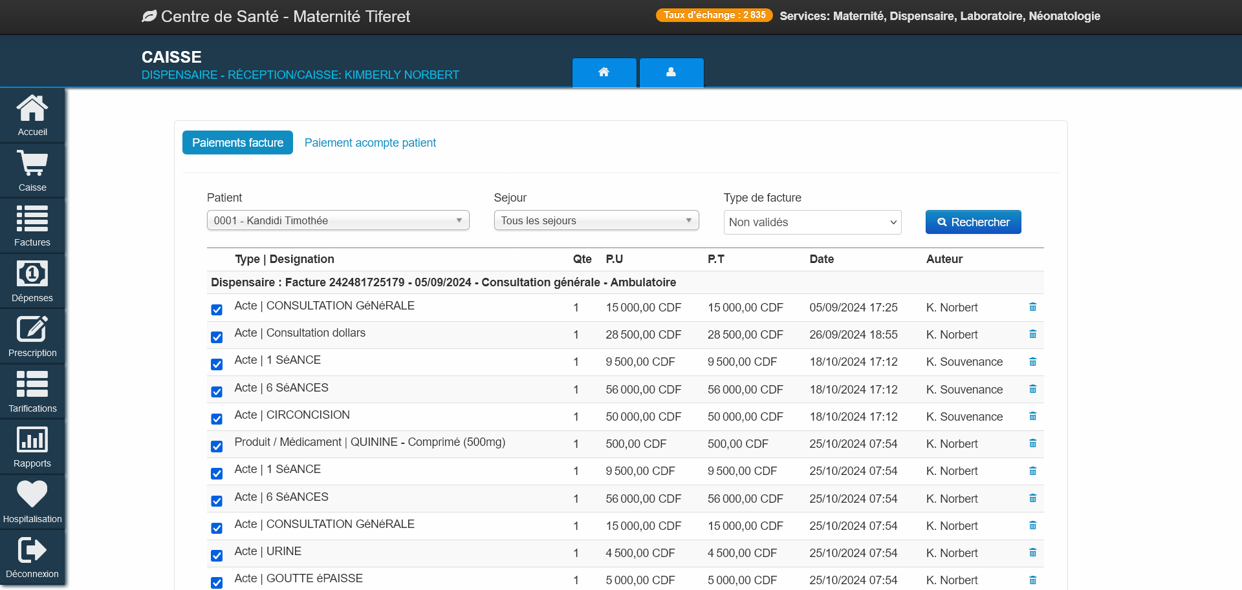
Task: Click the P.U column header
Action: (x=614, y=259)
